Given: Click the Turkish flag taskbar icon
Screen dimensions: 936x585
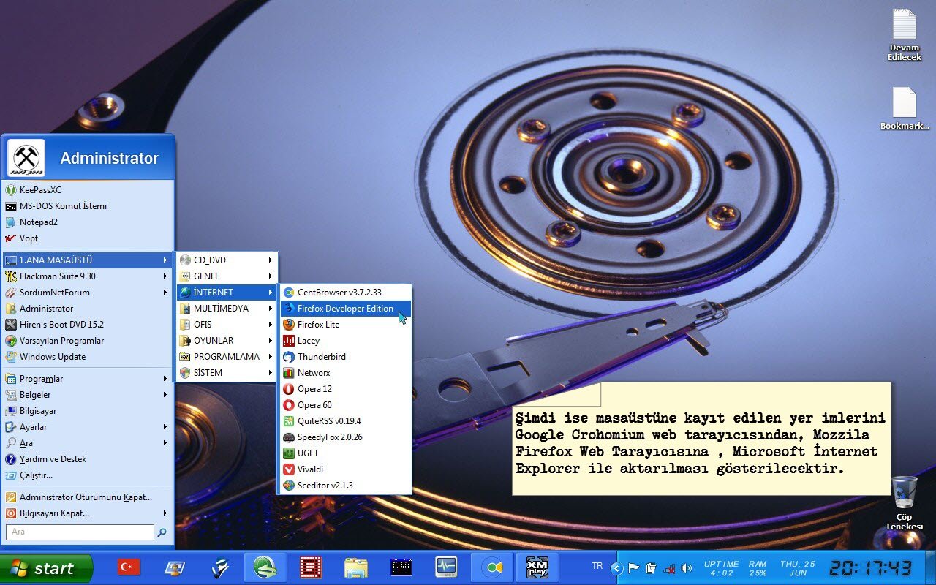Looking at the screenshot, I should pyautogui.click(x=129, y=567).
